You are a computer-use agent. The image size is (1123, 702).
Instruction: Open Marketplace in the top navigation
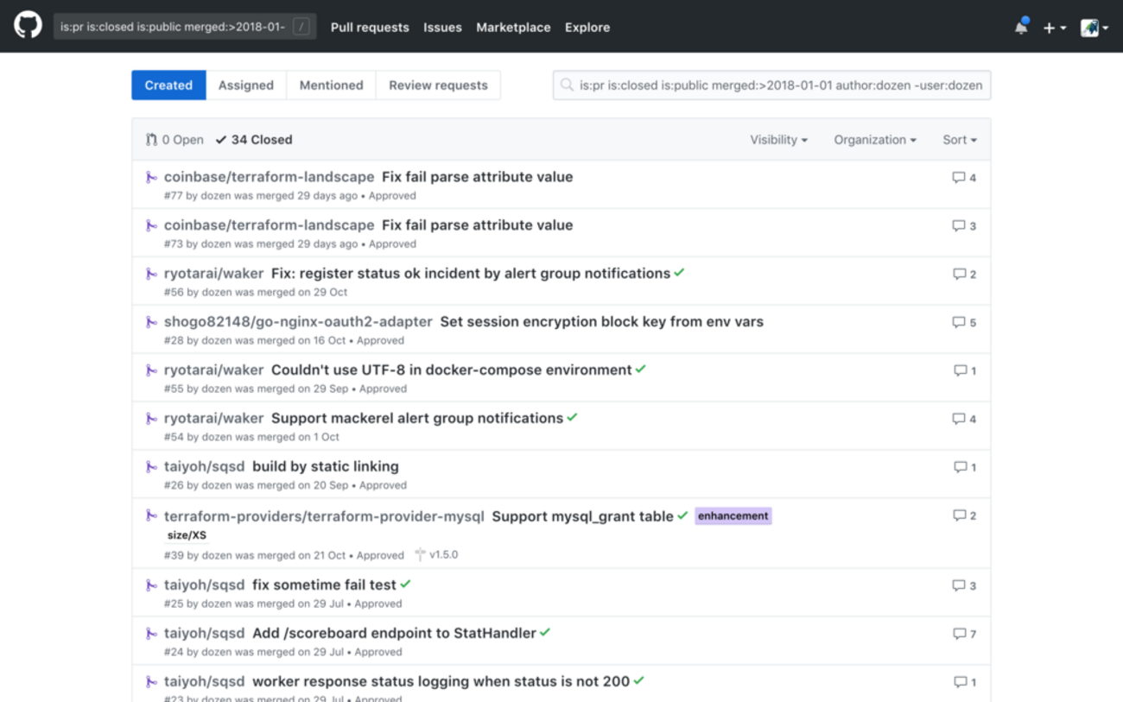coord(513,28)
